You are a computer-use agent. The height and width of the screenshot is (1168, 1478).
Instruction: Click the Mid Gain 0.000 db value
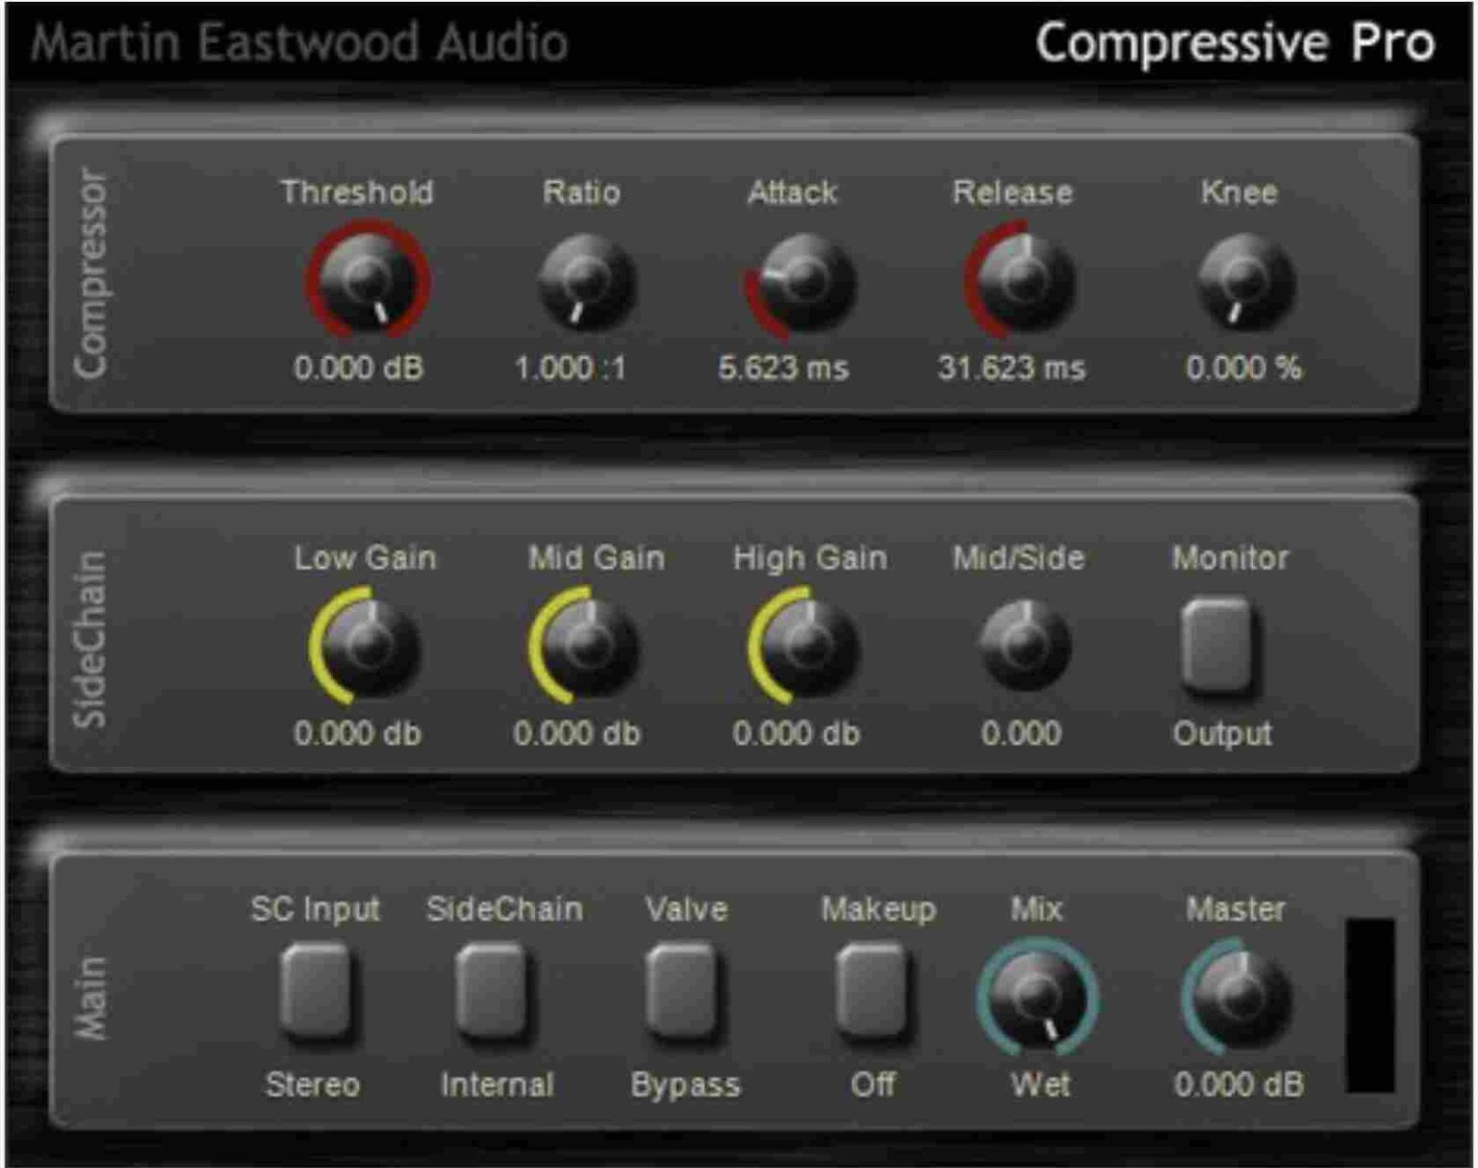point(576,734)
